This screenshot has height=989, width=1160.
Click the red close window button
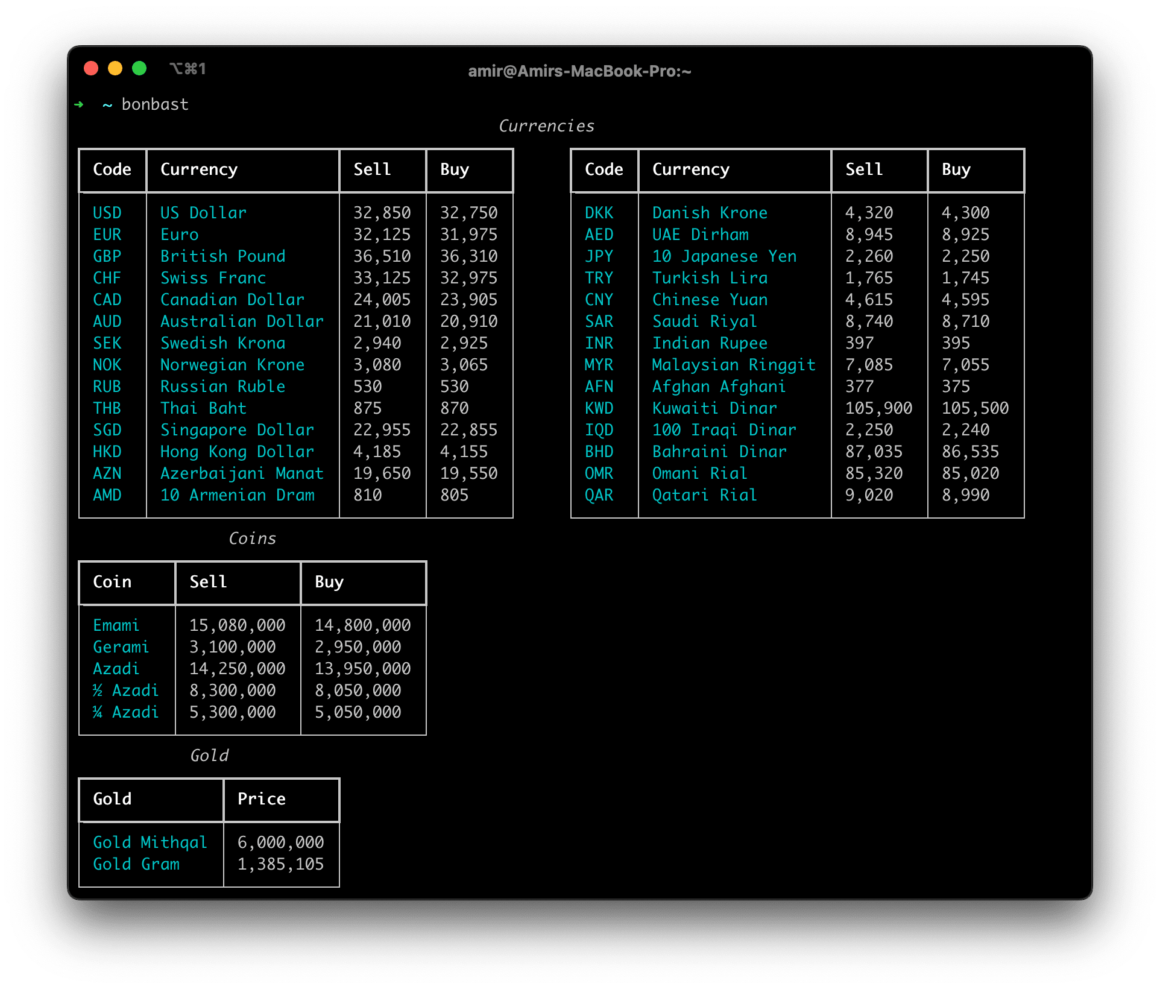point(91,68)
